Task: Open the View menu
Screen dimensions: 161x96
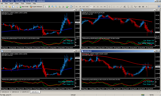Action: [6, 4]
